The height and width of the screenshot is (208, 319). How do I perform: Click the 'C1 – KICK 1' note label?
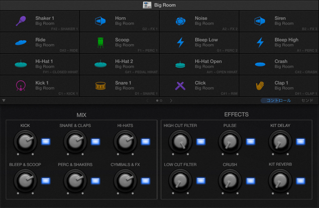[68, 93]
